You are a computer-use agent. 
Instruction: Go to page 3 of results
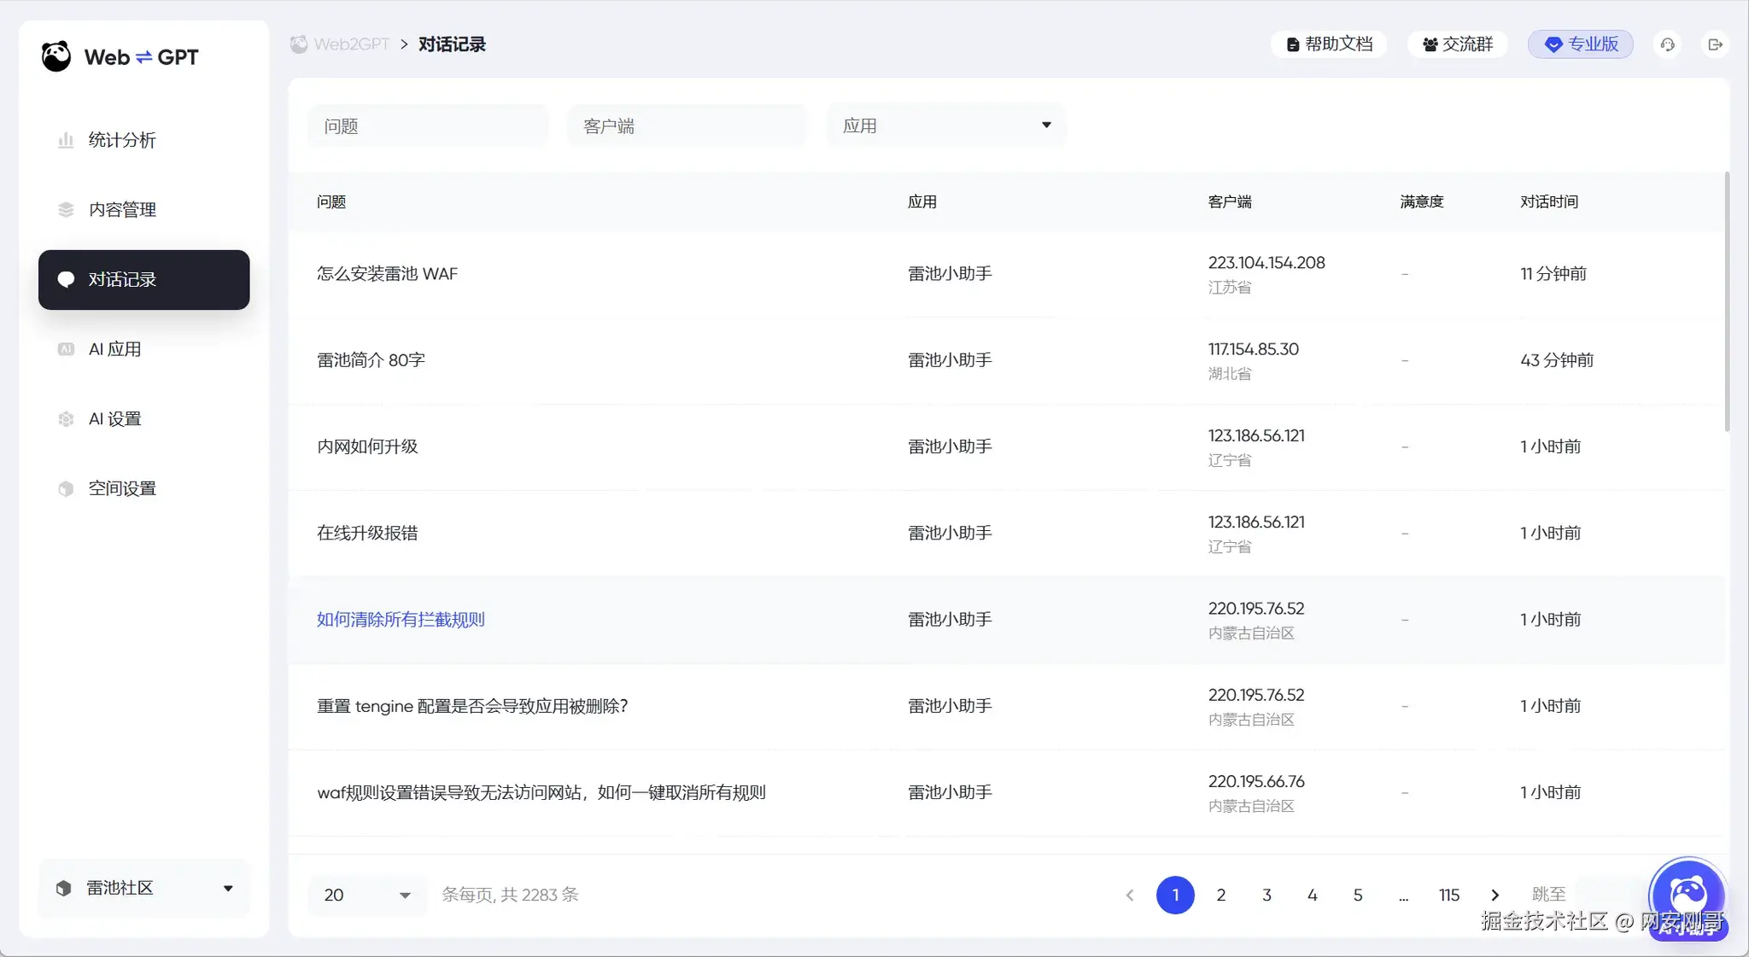tap(1266, 895)
